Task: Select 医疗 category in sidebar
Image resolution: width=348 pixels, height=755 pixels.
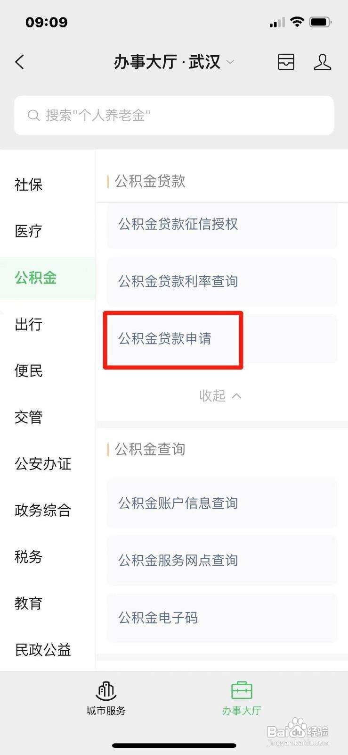Action: coord(29,231)
